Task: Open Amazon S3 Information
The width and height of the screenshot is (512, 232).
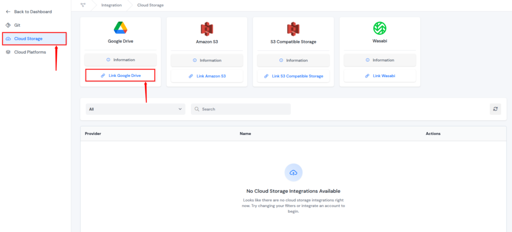Action: [x=207, y=60]
